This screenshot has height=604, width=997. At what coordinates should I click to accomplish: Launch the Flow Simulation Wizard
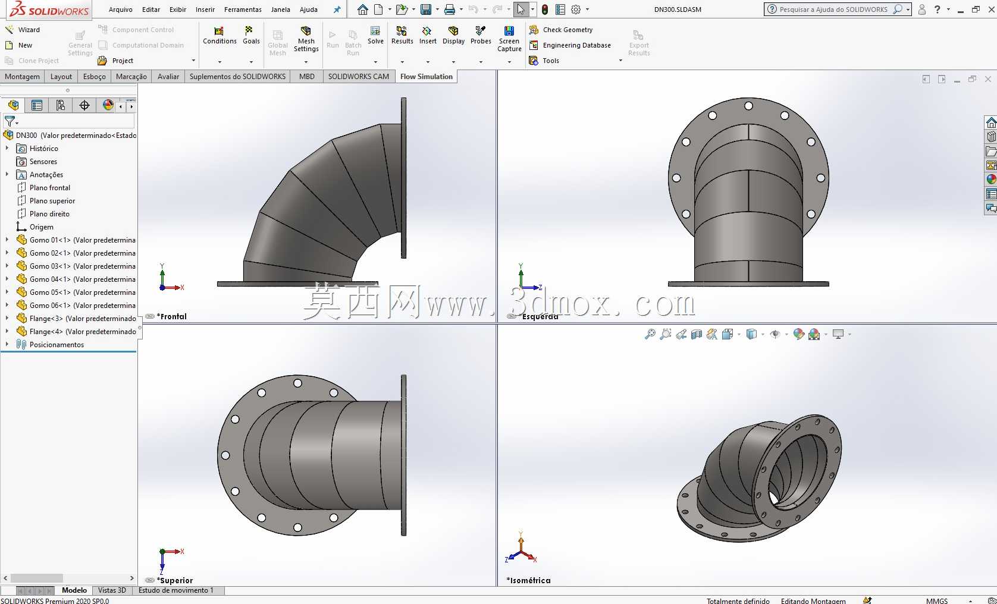pos(23,30)
